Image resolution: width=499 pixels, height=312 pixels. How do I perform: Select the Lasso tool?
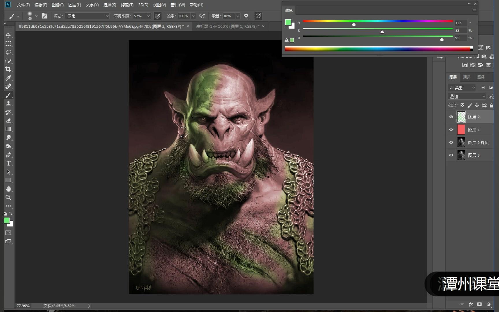[x=8, y=52]
